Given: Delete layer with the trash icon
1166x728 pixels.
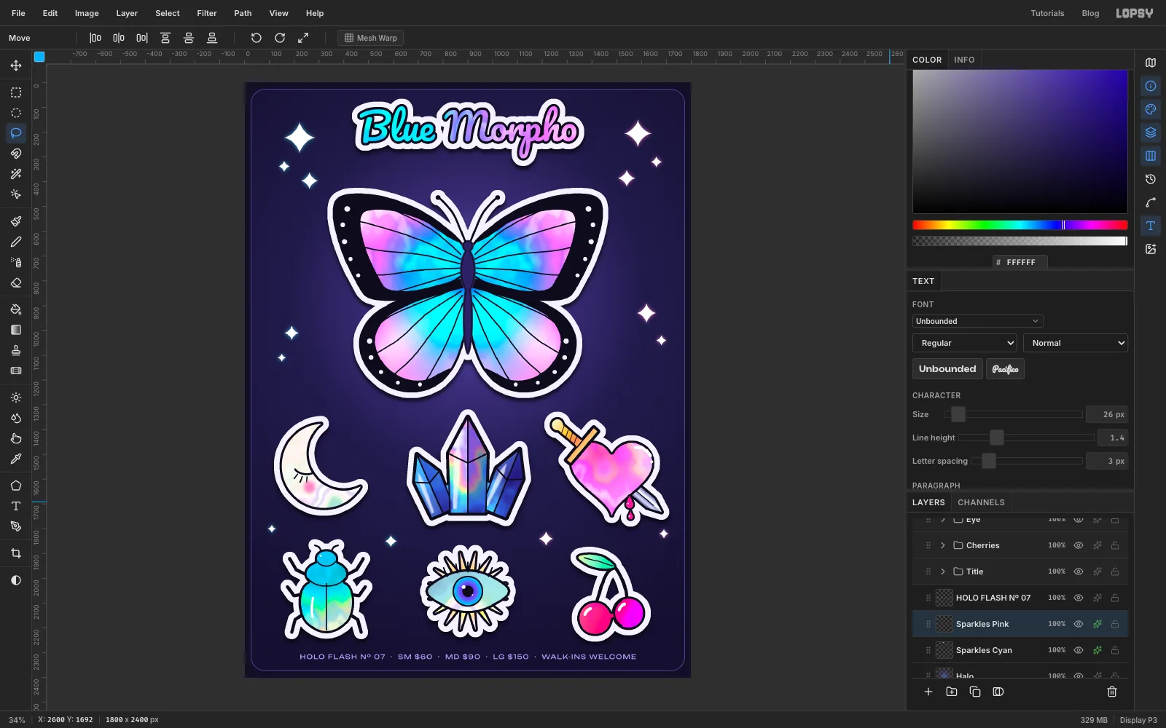Looking at the screenshot, I should tap(1112, 692).
